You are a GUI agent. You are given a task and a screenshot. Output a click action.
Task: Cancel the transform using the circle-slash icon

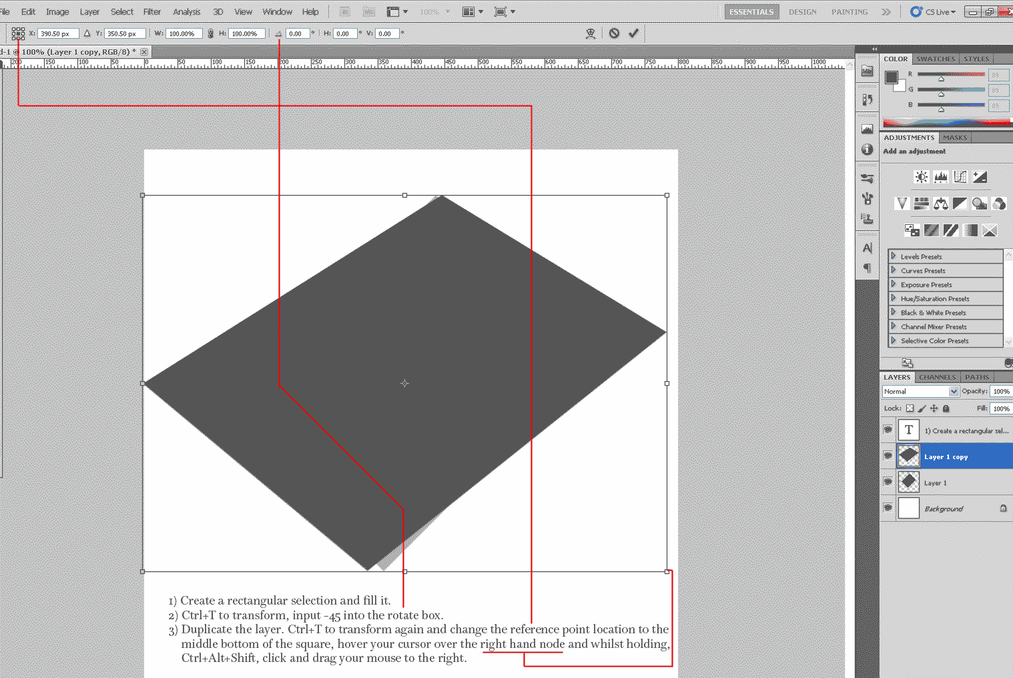614,33
